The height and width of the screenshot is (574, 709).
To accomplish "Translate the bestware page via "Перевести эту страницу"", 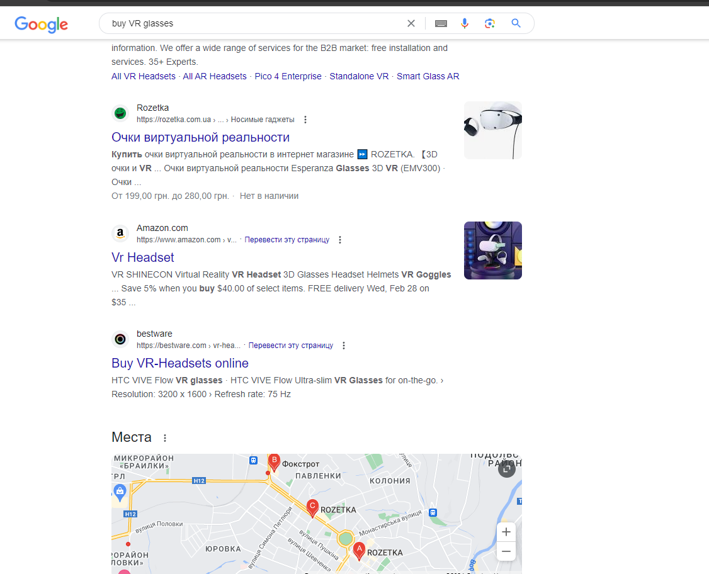I will (x=291, y=346).
